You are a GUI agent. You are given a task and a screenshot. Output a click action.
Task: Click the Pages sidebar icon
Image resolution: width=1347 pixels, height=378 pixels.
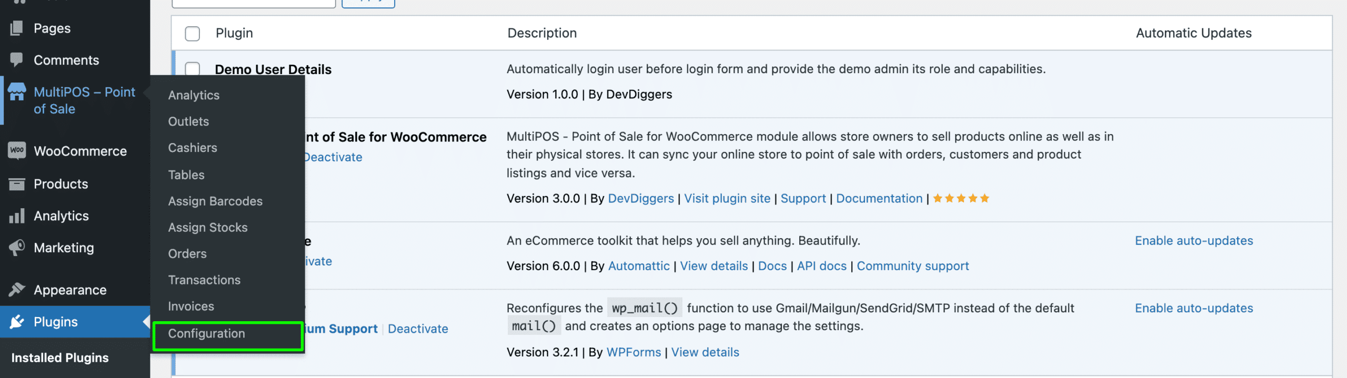tap(16, 28)
